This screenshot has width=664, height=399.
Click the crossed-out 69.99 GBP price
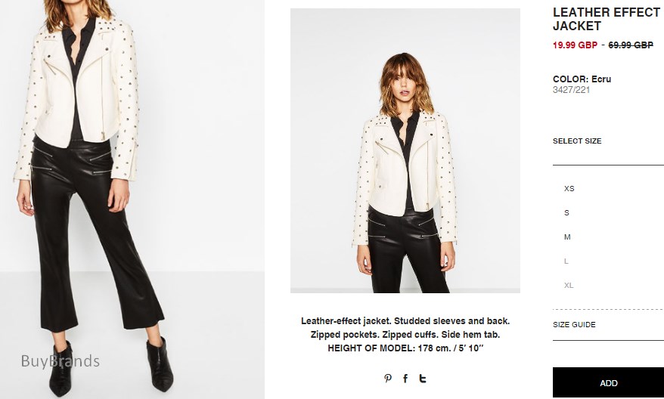(x=631, y=45)
